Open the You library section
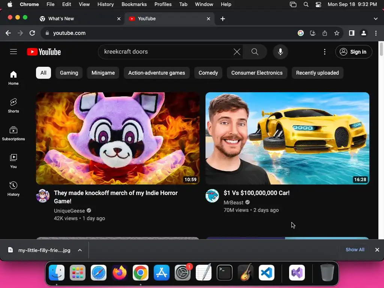384x288 pixels. [13, 161]
